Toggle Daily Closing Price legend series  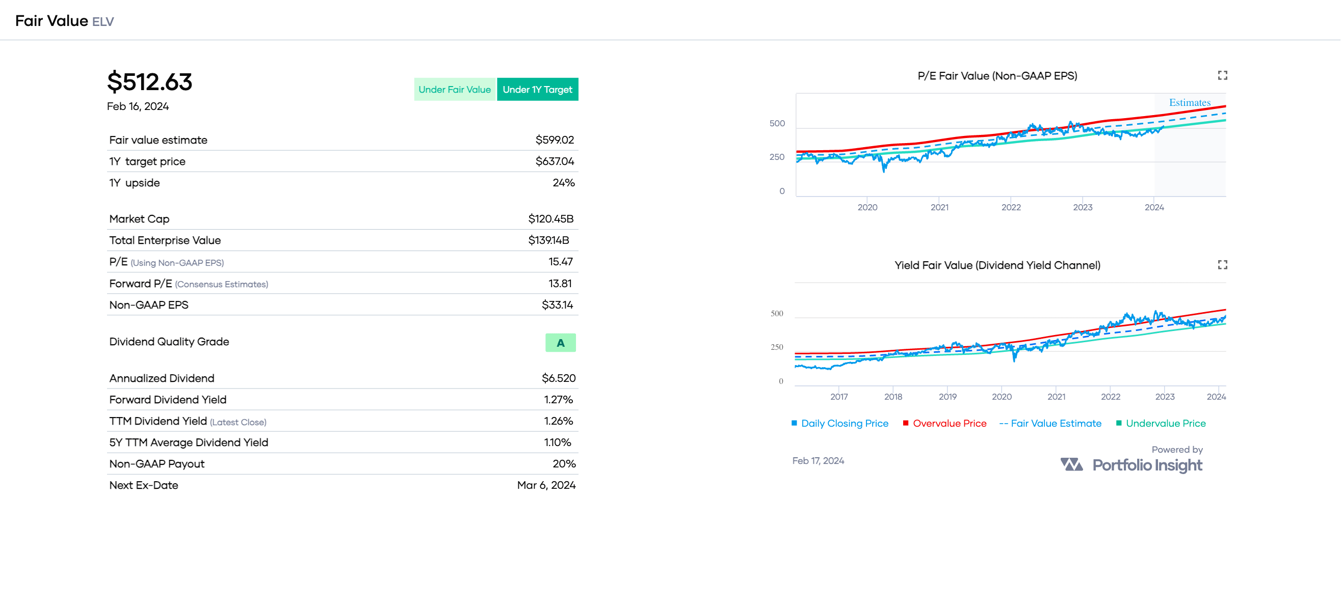tap(839, 423)
